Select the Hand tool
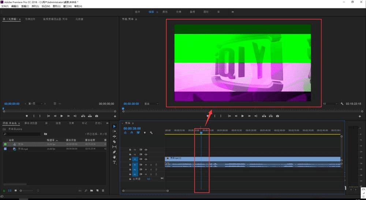 tap(114, 157)
